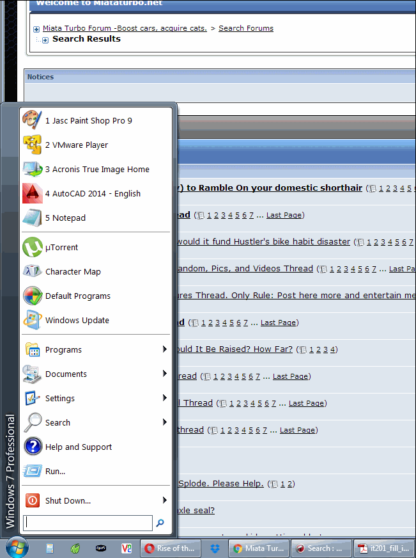
Task: Click the green leaf taskbar icon
Action: [75, 548]
